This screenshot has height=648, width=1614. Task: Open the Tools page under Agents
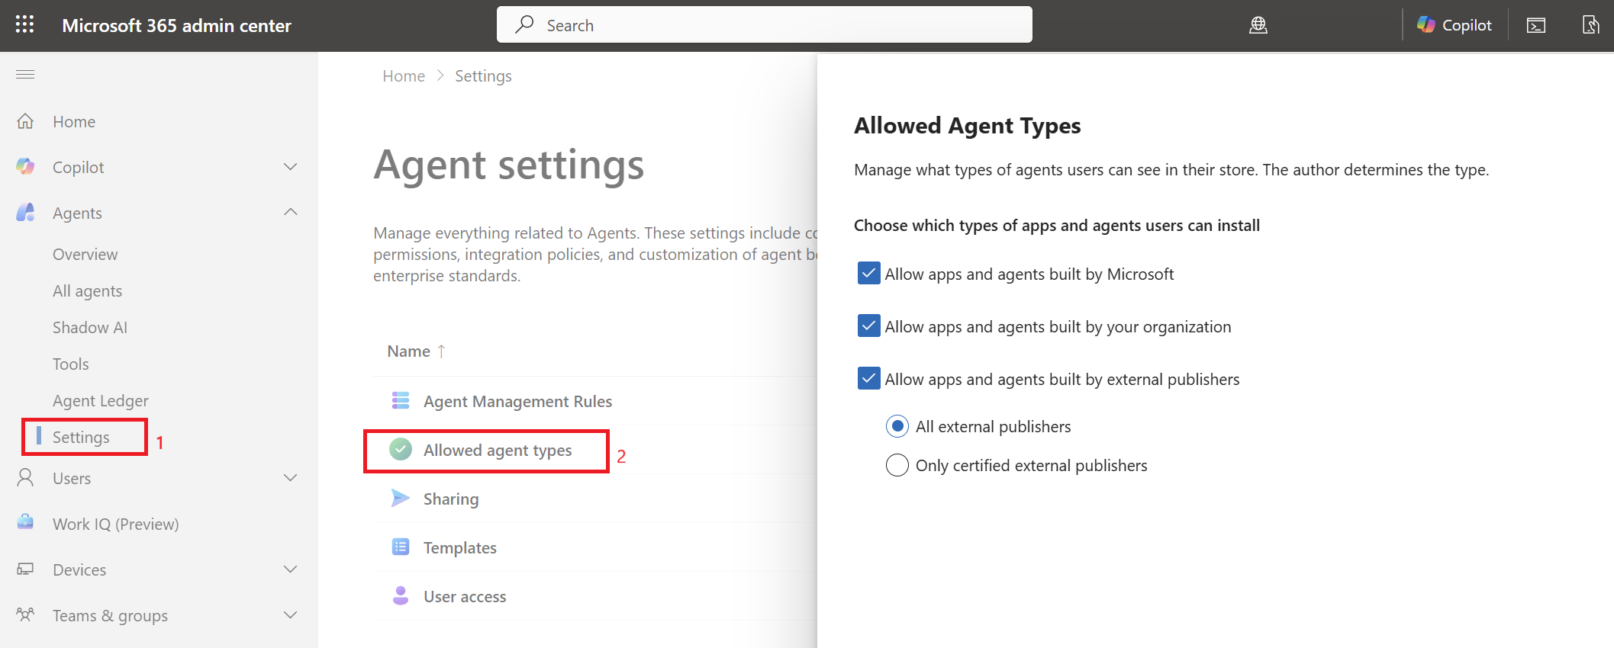point(71,364)
